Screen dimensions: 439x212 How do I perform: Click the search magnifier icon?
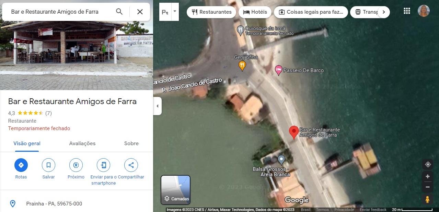(119, 12)
